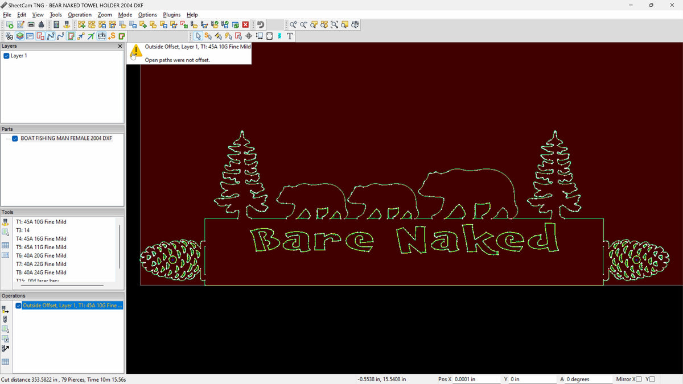Image resolution: width=683 pixels, height=384 pixels.
Task: Select the arrow pointer edit tool
Action: pos(199,36)
